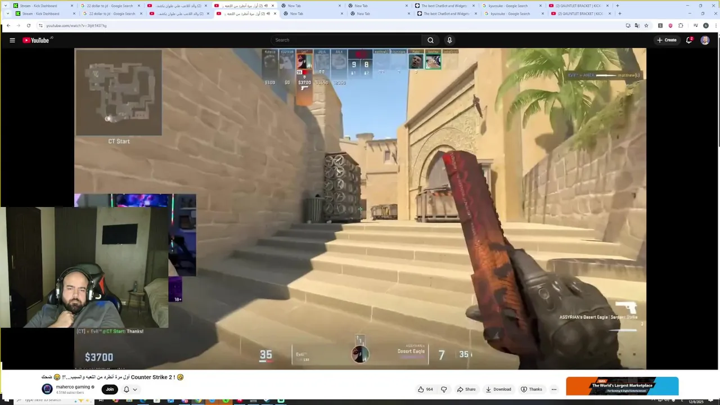The height and width of the screenshot is (405, 720).
Task: Download the video
Action: 498,389
